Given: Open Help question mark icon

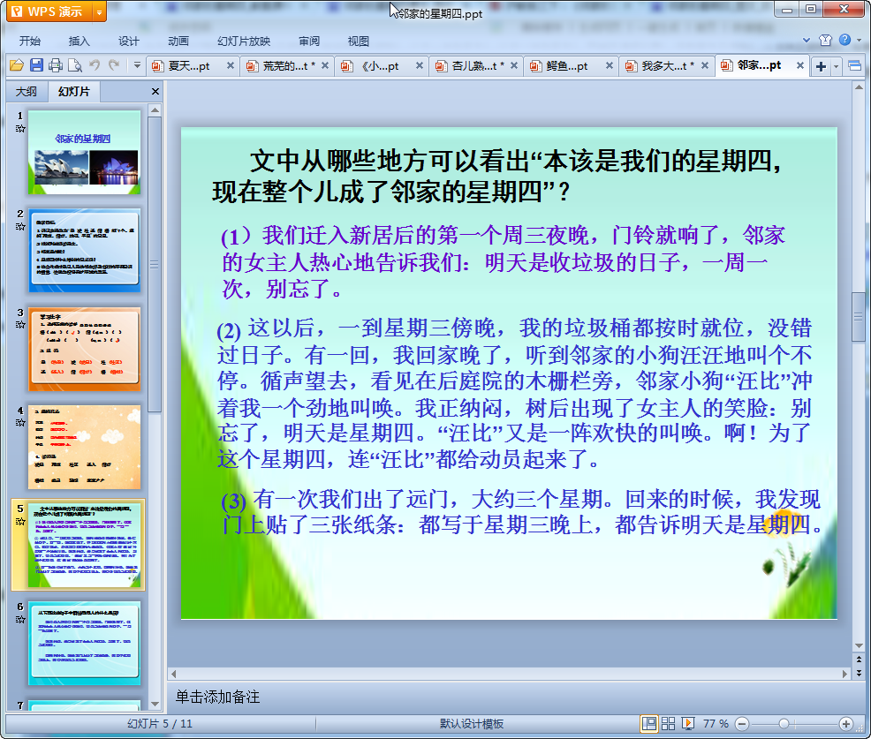Looking at the screenshot, I should (844, 40).
